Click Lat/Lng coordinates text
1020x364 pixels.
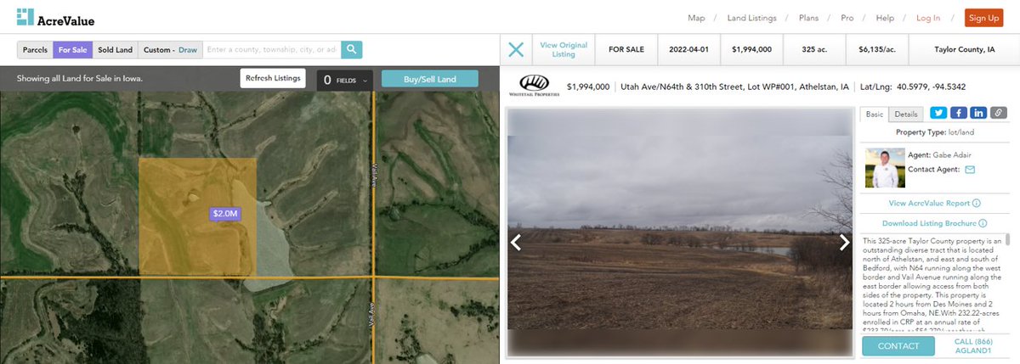pos(913,87)
